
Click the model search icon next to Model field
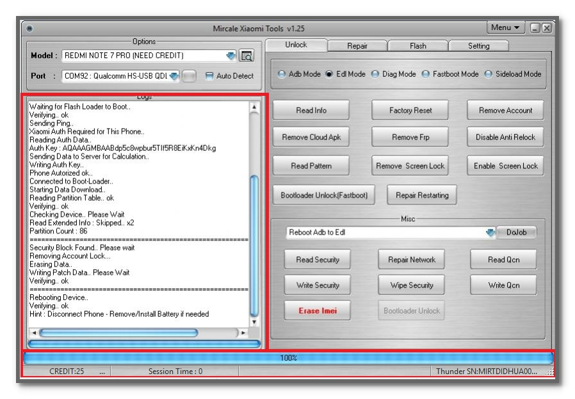tap(247, 56)
